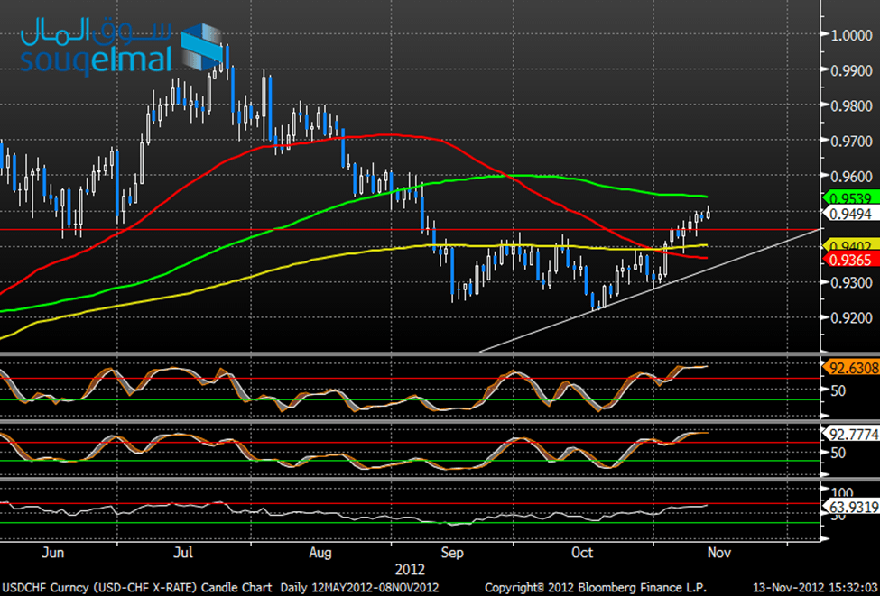Select the Oct month label
This screenshot has width=880, height=596.
click(x=582, y=552)
